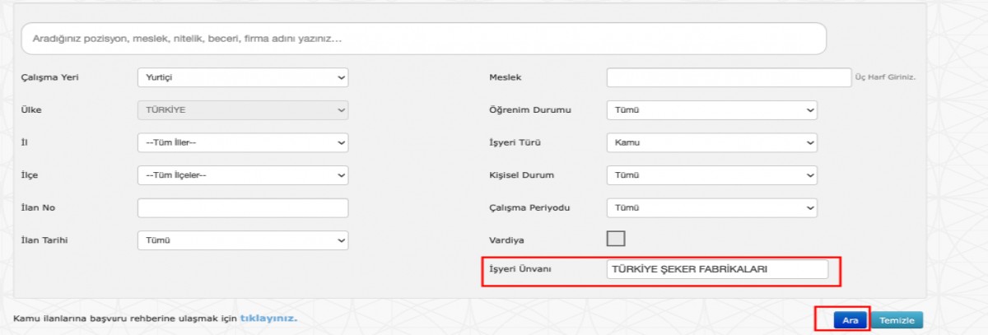988x335 pixels.
Task: Open the Çalışma Periyodu dropdown
Action: coord(711,208)
